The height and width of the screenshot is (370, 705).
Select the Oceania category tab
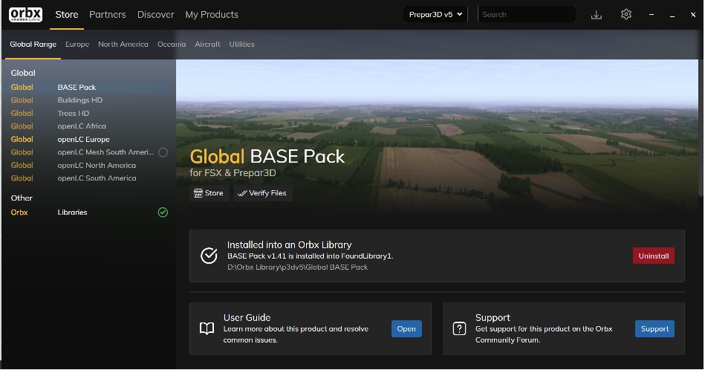click(x=172, y=44)
